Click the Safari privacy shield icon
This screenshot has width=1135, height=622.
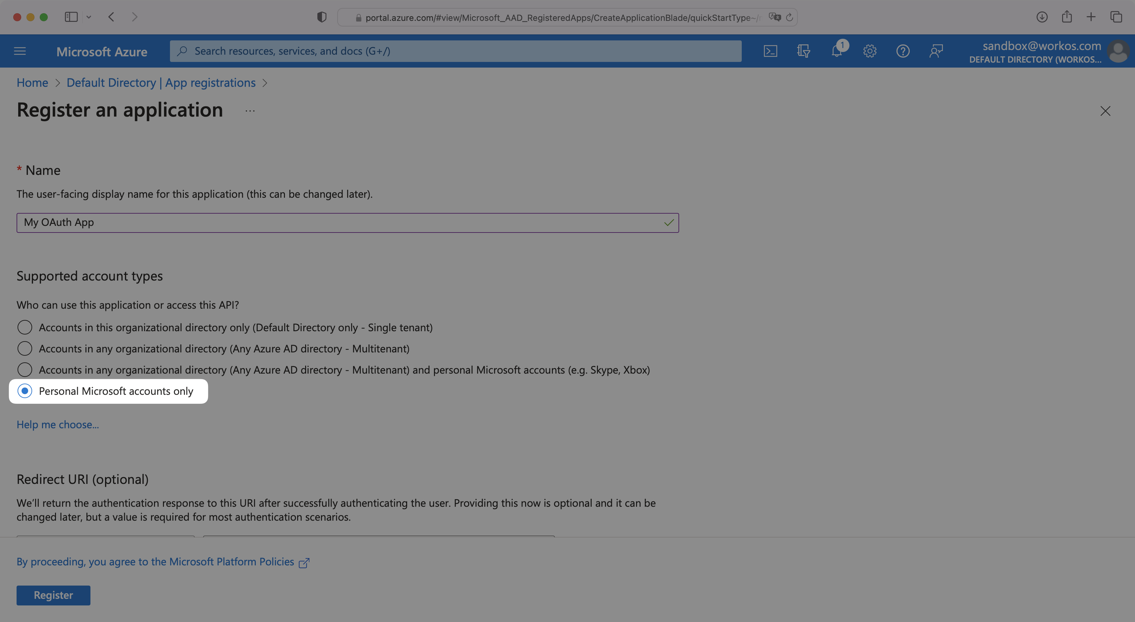pyautogui.click(x=322, y=17)
